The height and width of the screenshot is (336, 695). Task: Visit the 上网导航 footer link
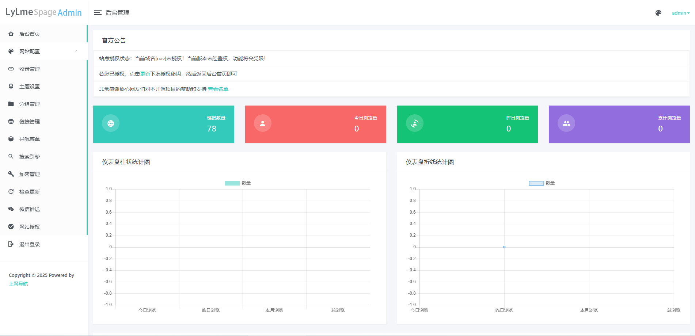[x=19, y=283]
